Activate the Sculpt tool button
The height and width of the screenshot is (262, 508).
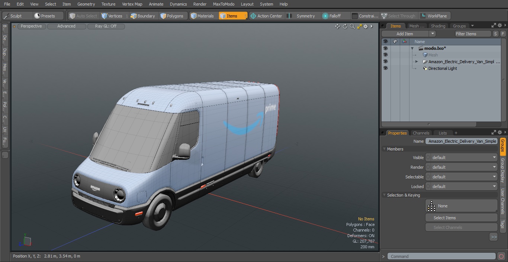(x=16, y=16)
